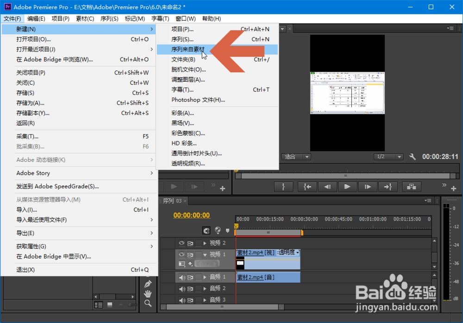The height and width of the screenshot is (323, 463).
Task: Add a timeline marker with marker icon
Action: (227, 230)
